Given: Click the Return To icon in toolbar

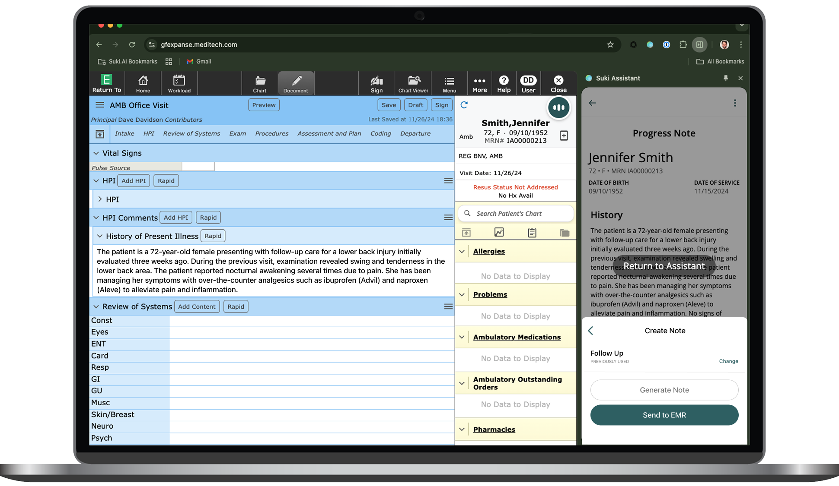Looking at the screenshot, I should coord(106,83).
